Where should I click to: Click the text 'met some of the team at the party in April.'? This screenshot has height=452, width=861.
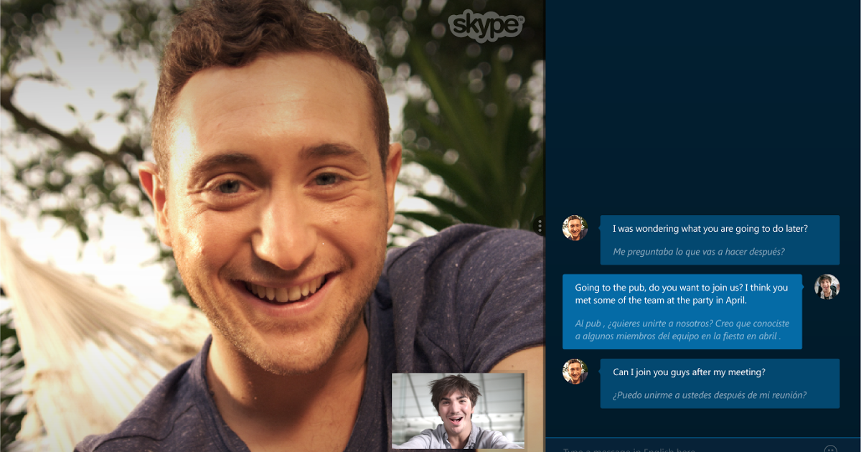[x=661, y=301]
